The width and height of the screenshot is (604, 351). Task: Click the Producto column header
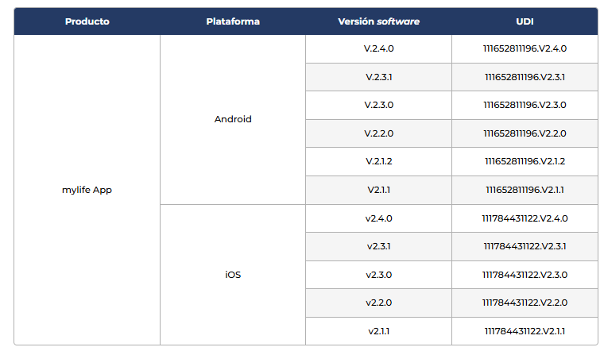(87, 21)
